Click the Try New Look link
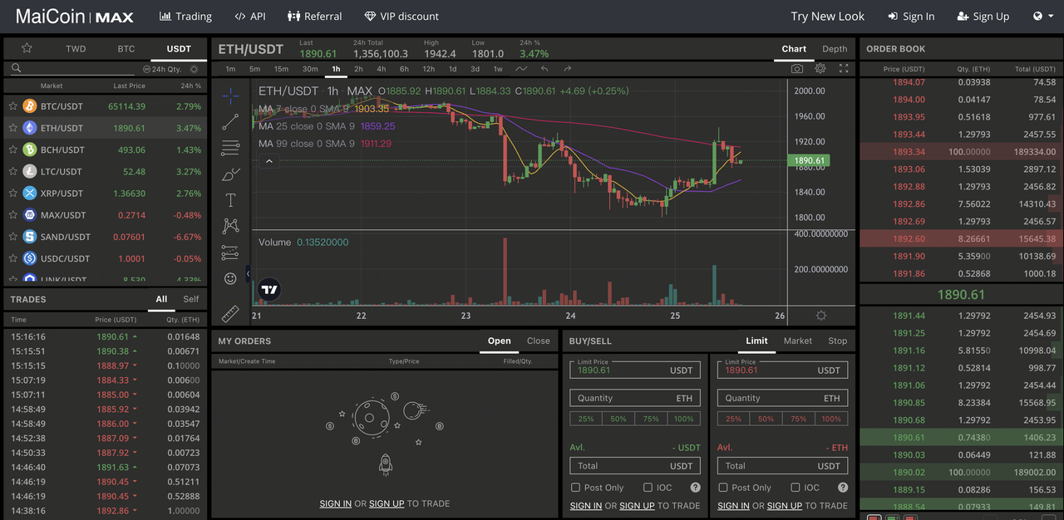The width and height of the screenshot is (1064, 520). [x=827, y=17]
